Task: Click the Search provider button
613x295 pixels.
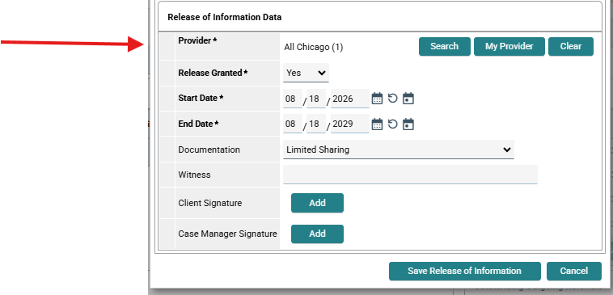Action: point(445,47)
